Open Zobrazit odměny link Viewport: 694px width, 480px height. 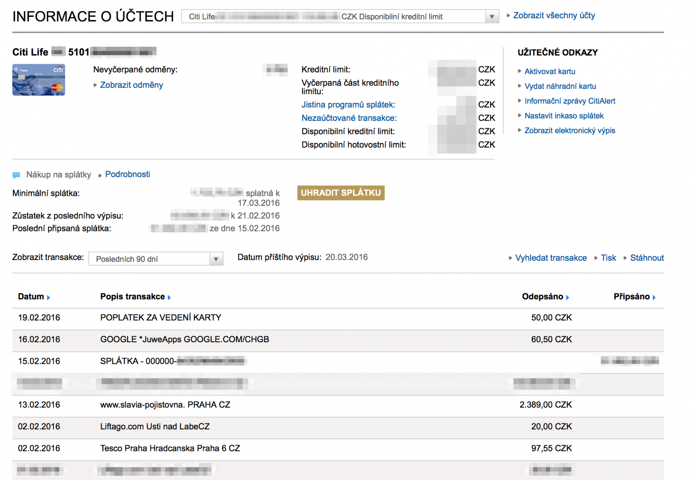tap(131, 85)
